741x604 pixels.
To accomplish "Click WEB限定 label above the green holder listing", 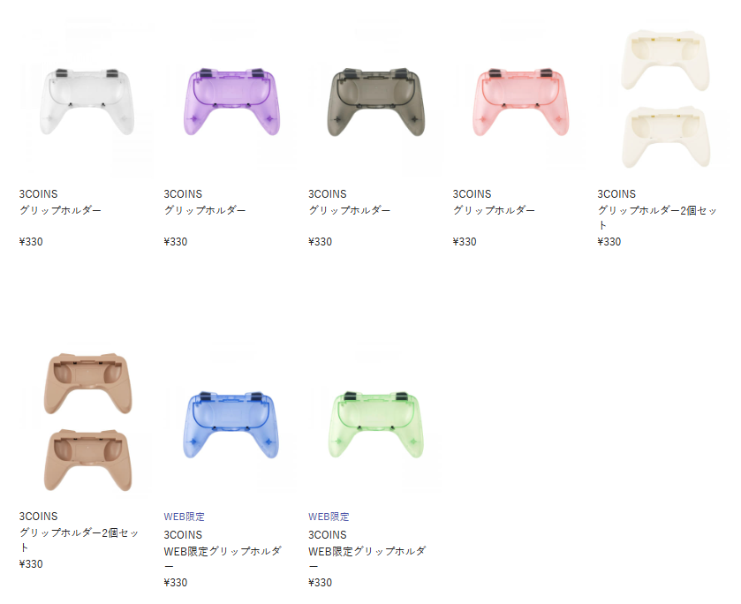I will coord(329,517).
